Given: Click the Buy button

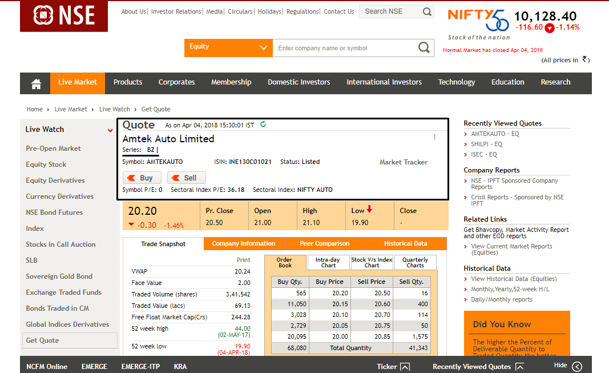Looking at the screenshot, I should pyautogui.click(x=142, y=178).
